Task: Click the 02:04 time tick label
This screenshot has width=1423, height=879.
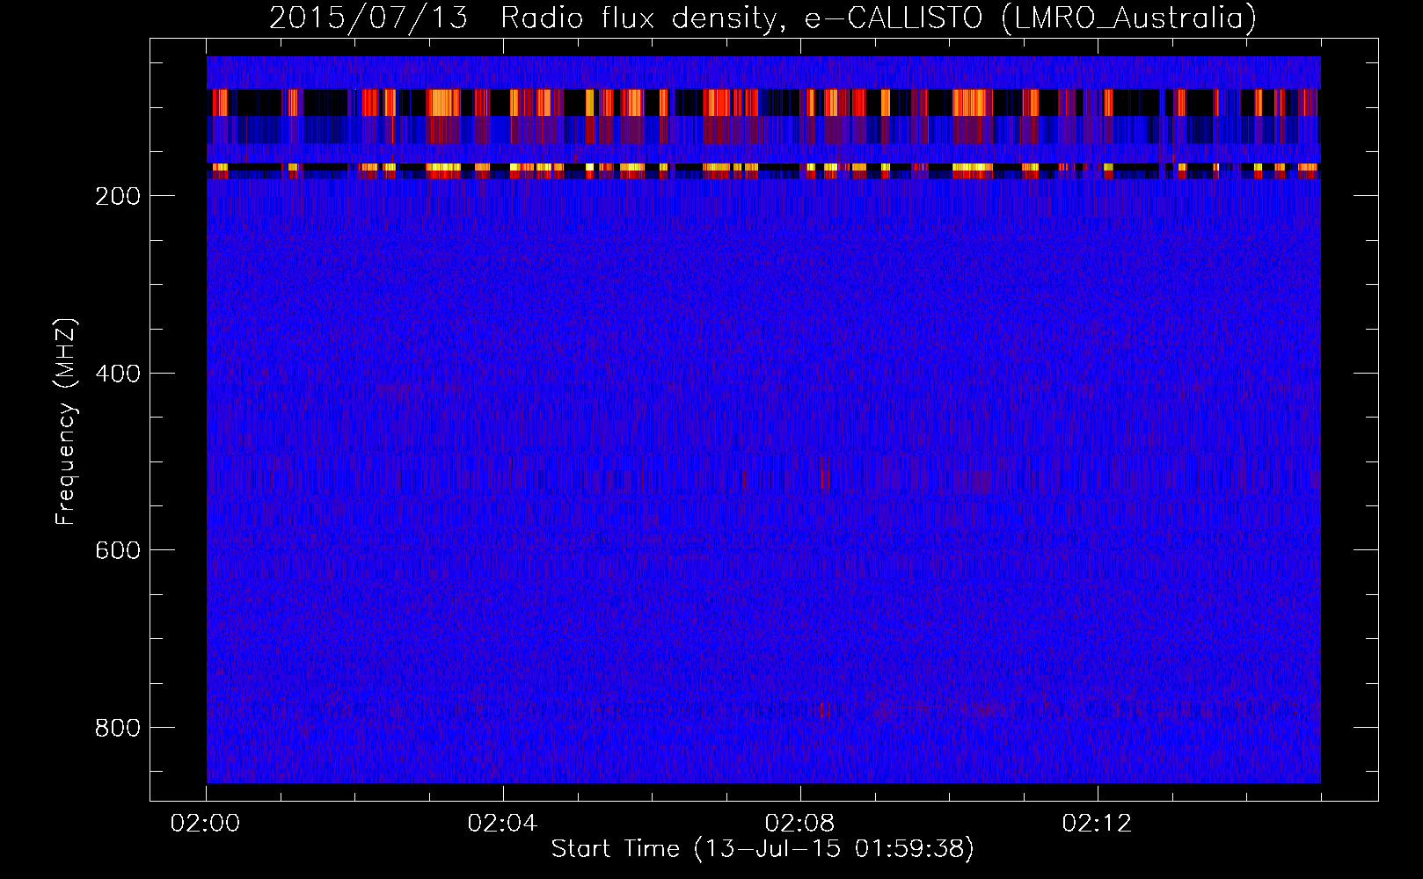Action: point(503,824)
